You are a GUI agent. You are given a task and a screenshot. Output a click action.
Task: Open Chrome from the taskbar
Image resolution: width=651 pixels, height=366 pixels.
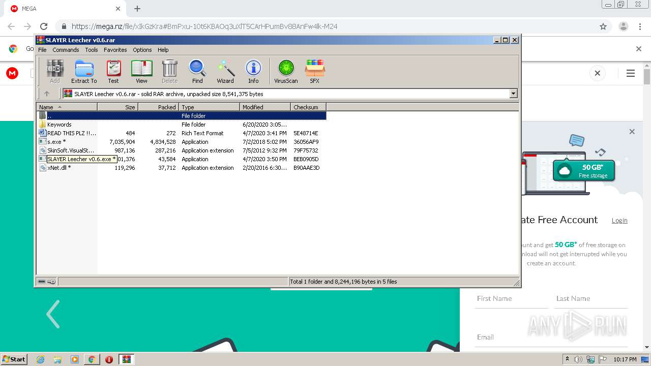[92, 359]
